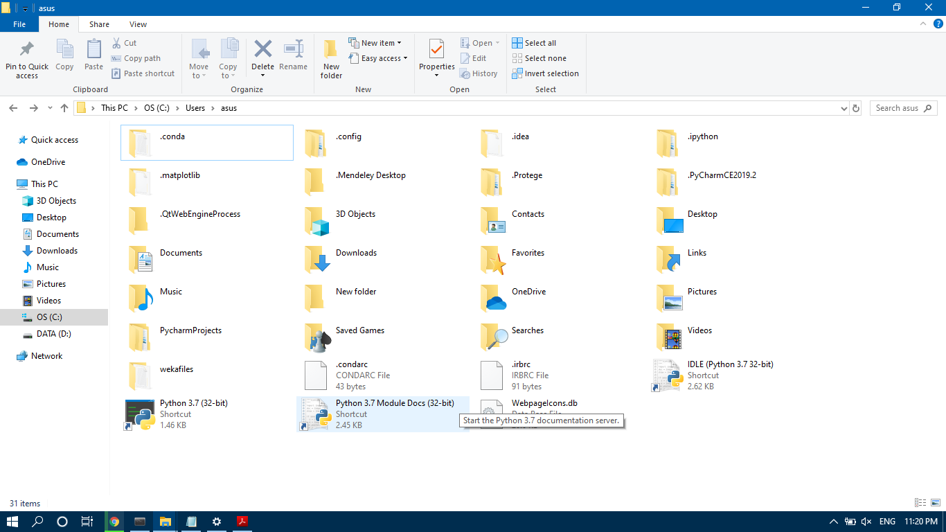Switch to the Home tab
Viewport: 946px width, 532px height.
point(59,24)
